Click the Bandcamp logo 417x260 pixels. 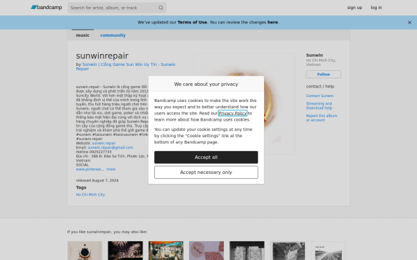[47, 8]
